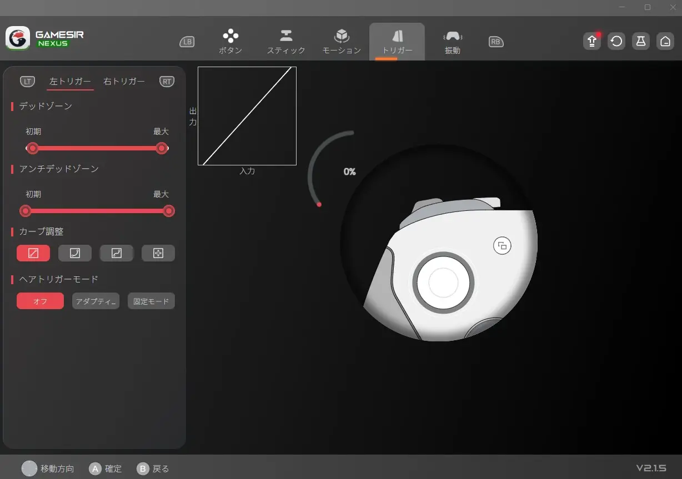Open the lab flask icon

tap(640, 42)
